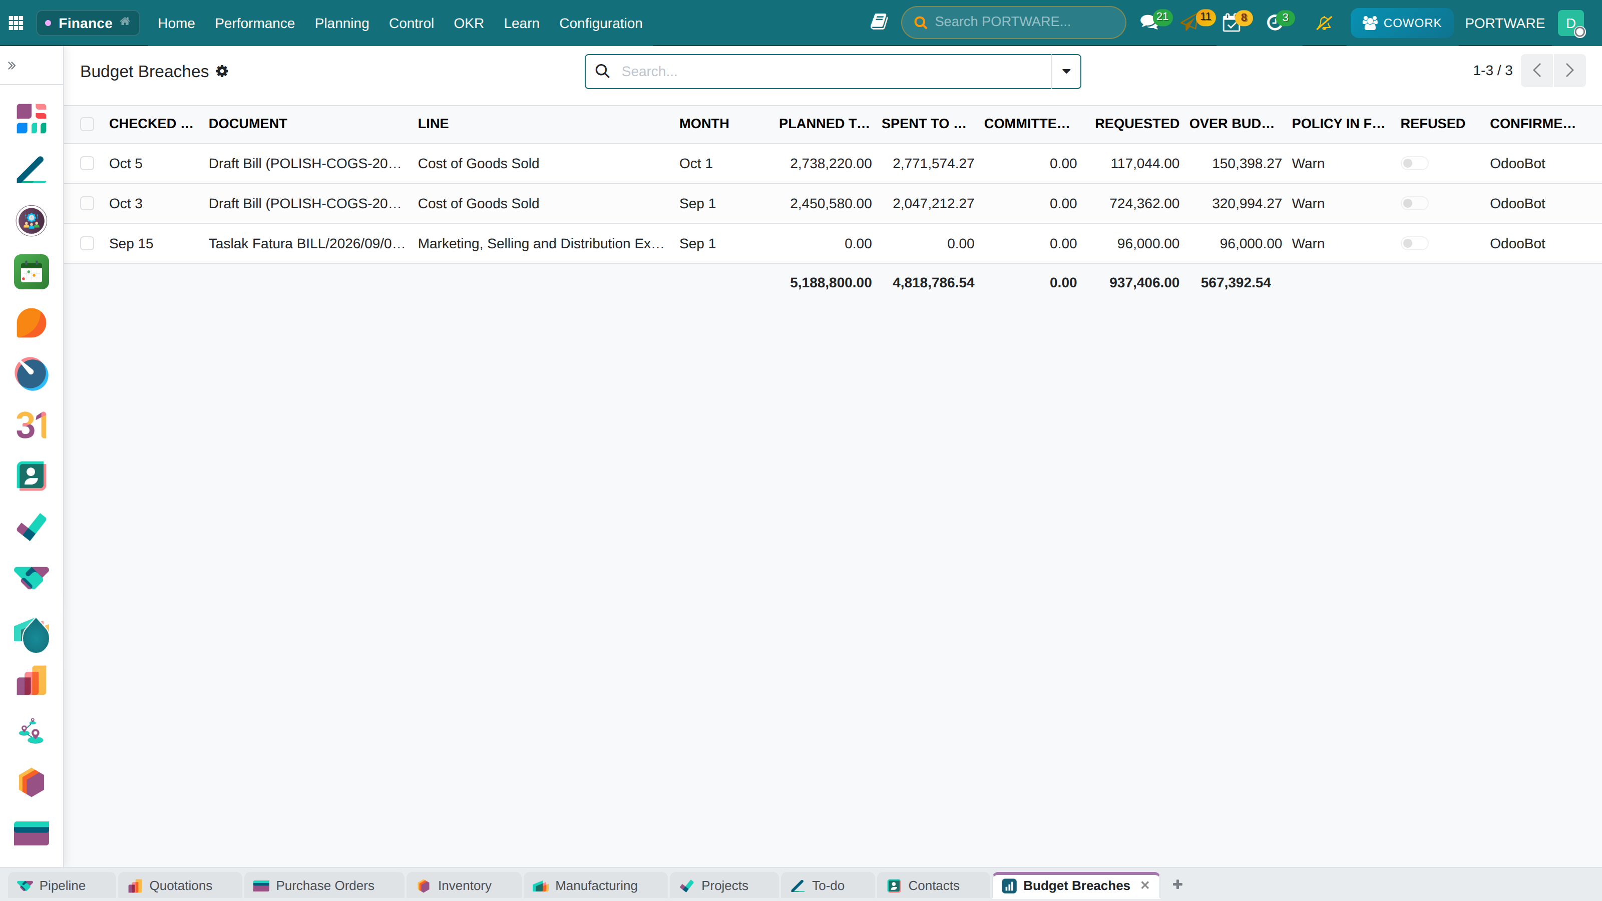This screenshot has height=901, width=1602.
Task: Open the apps grid menu
Action: 16,23
